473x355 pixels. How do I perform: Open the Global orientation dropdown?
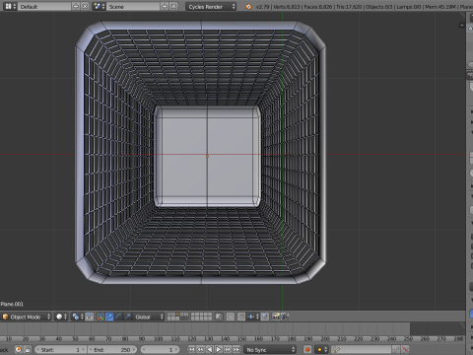[148, 317]
